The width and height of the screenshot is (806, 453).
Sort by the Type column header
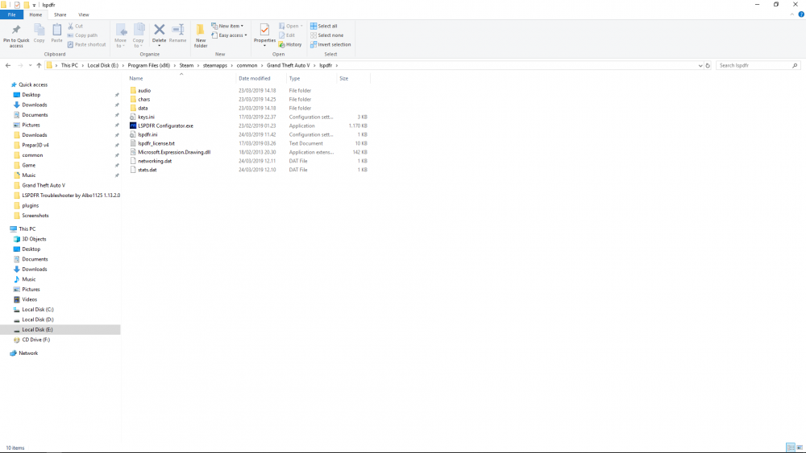point(294,79)
